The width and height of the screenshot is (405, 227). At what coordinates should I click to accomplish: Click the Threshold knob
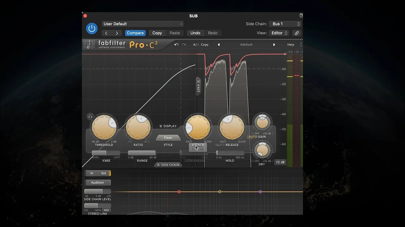click(x=104, y=127)
